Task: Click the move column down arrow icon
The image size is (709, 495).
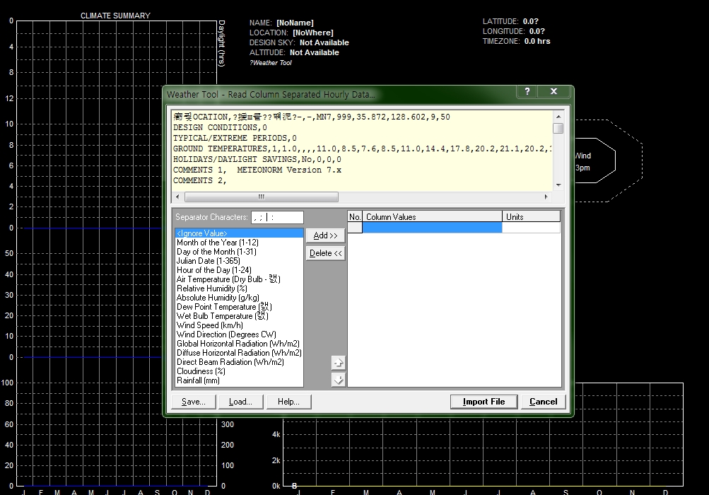Action: [338, 380]
